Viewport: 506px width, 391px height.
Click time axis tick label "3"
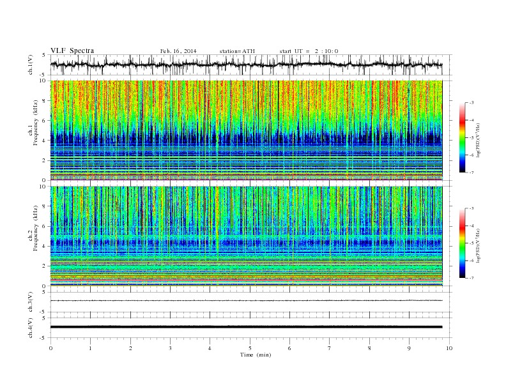(x=170, y=348)
